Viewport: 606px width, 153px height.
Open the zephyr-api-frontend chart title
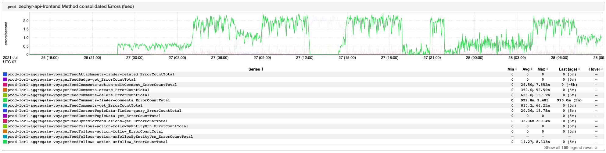pyautogui.click(x=76, y=6)
